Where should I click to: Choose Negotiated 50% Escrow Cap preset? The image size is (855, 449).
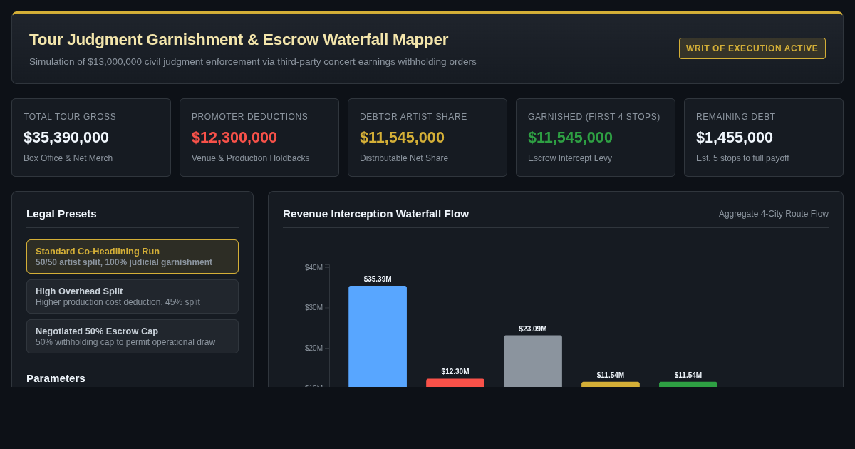(x=133, y=336)
